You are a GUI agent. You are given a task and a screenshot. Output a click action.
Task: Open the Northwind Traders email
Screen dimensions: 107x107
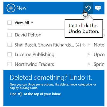click(x=34, y=64)
